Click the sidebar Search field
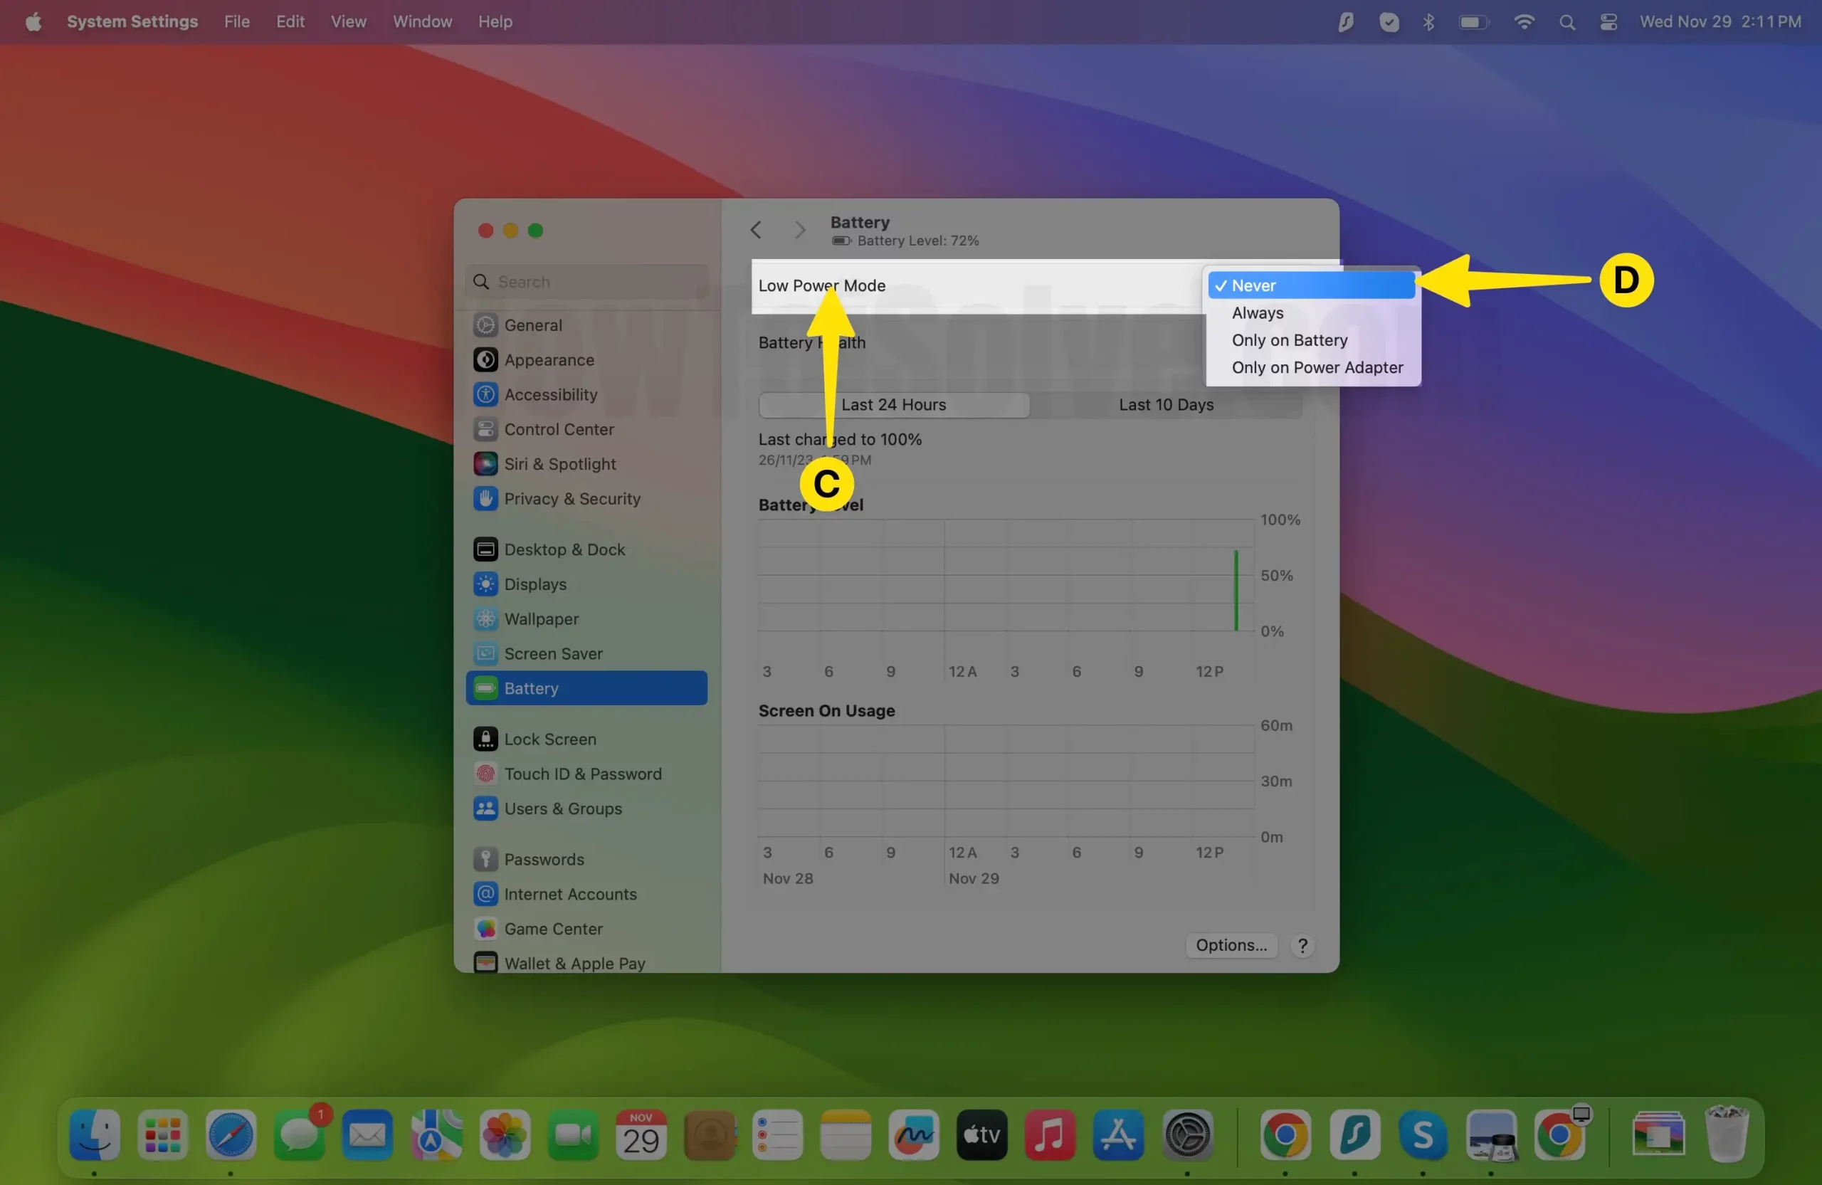Screen dimensions: 1822x1185 (587, 282)
